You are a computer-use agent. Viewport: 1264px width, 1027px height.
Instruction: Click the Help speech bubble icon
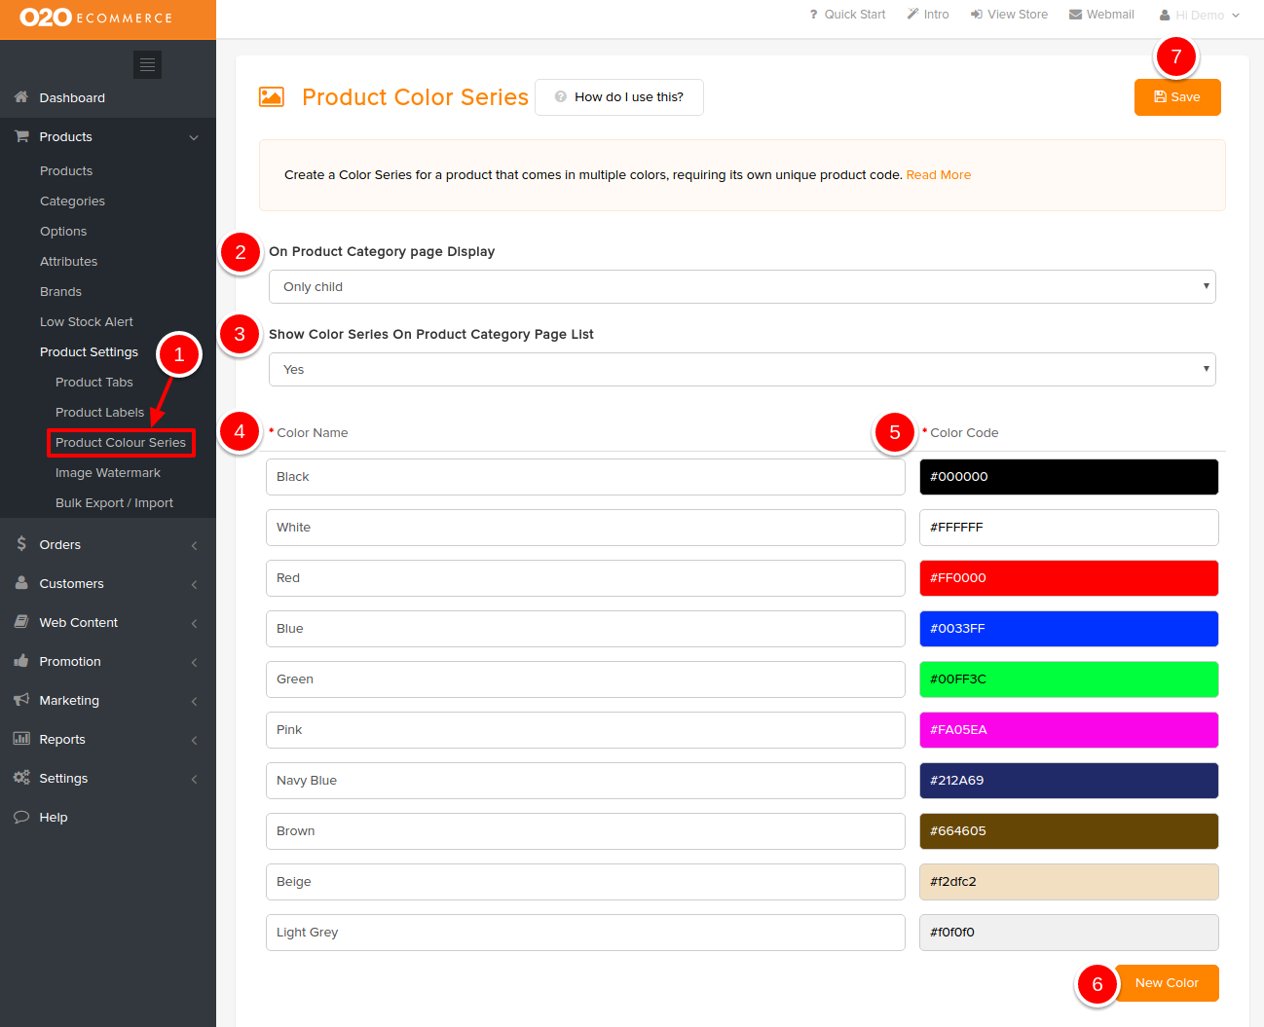(21, 817)
